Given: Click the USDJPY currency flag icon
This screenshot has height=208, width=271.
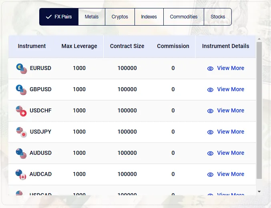Looking at the screenshot, I should tap(21, 132).
